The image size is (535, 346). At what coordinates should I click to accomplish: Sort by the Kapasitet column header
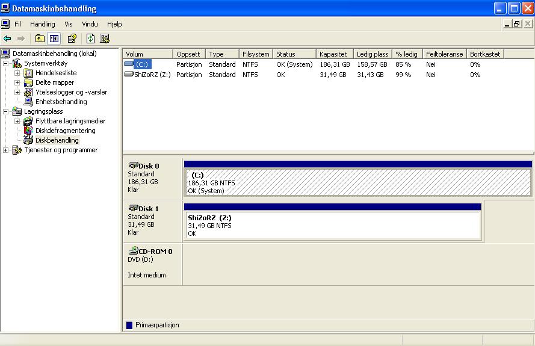tap(335, 54)
